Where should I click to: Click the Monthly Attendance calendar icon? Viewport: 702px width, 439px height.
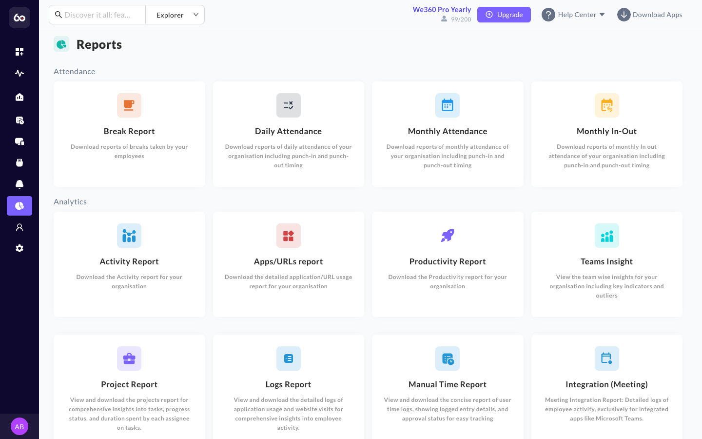pyautogui.click(x=448, y=105)
